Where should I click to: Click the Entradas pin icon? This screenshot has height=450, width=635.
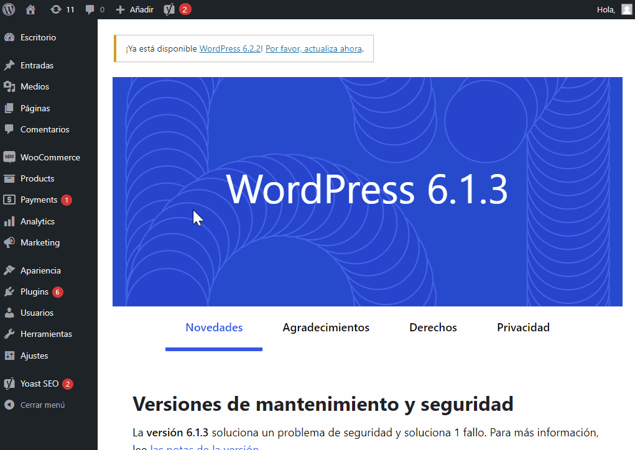click(x=9, y=65)
